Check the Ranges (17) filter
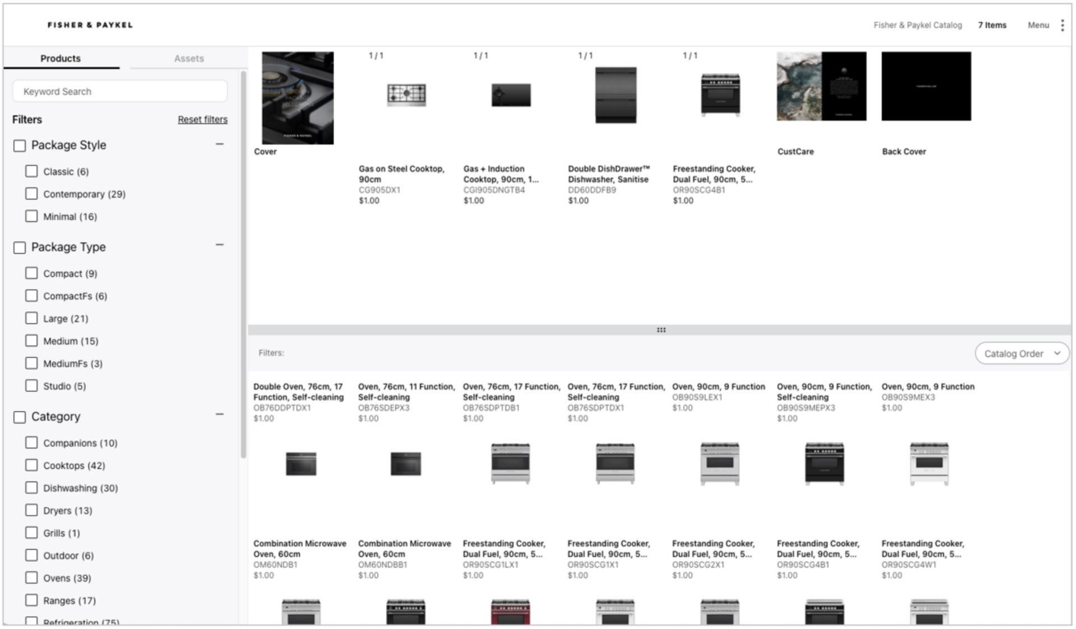This screenshot has height=629, width=1076. [31, 600]
